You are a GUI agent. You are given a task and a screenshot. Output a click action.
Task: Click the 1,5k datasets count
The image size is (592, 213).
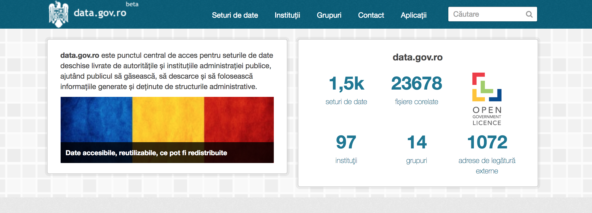click(x=346, y=84)
